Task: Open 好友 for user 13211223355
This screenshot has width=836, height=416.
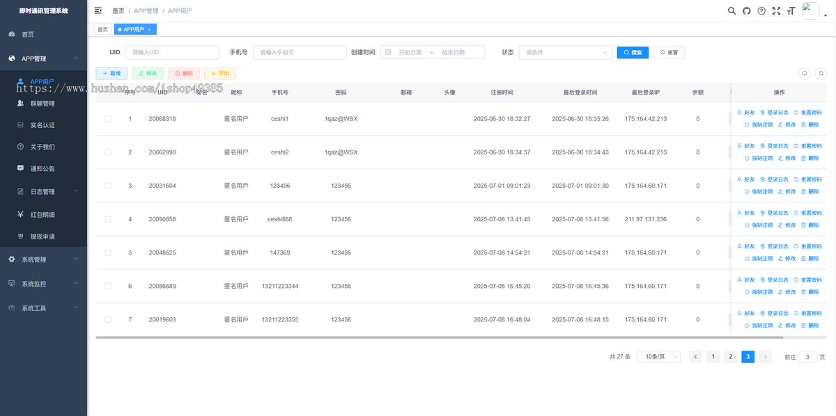Action: pyautogui.click(x=745, y=313)
